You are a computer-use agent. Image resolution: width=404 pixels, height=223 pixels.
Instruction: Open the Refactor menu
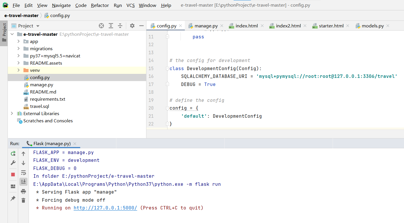[x=100, y=5]
